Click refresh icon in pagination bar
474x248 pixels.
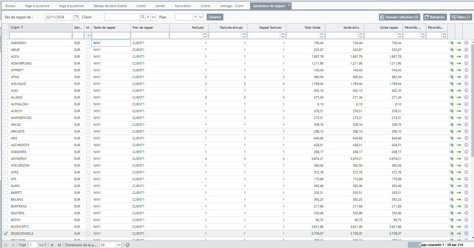[128, 245]
